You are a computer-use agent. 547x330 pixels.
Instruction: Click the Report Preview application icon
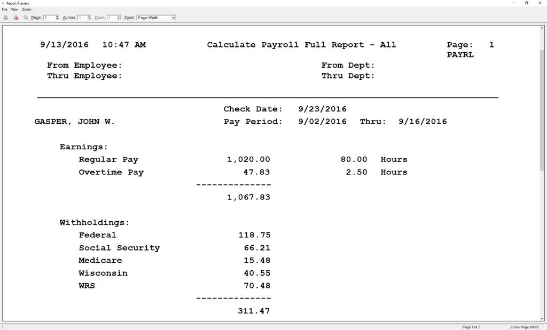click(x=3, y=3)
